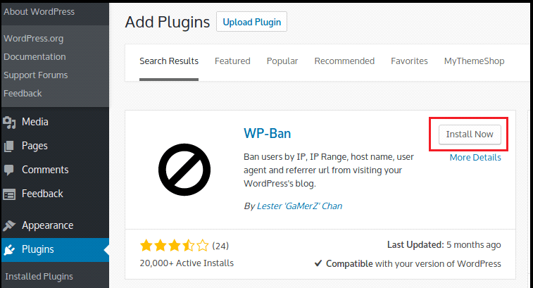533x288 pixels.
Task: Open the Support Forums menu link
Action: point(35,75)
